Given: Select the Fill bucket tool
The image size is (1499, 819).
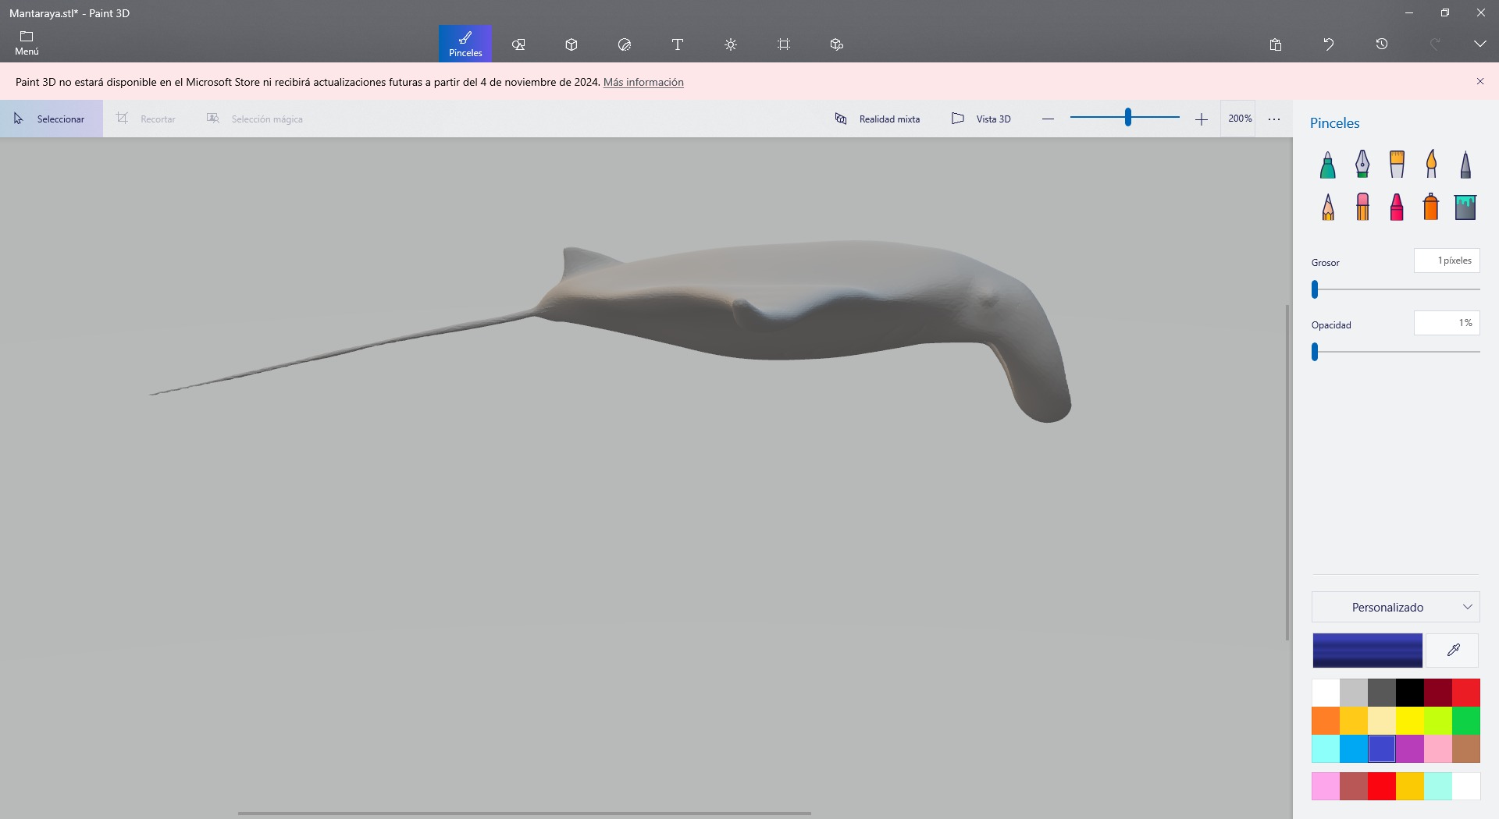Looking at the screenshot, I should click(x=1465, y=207).
